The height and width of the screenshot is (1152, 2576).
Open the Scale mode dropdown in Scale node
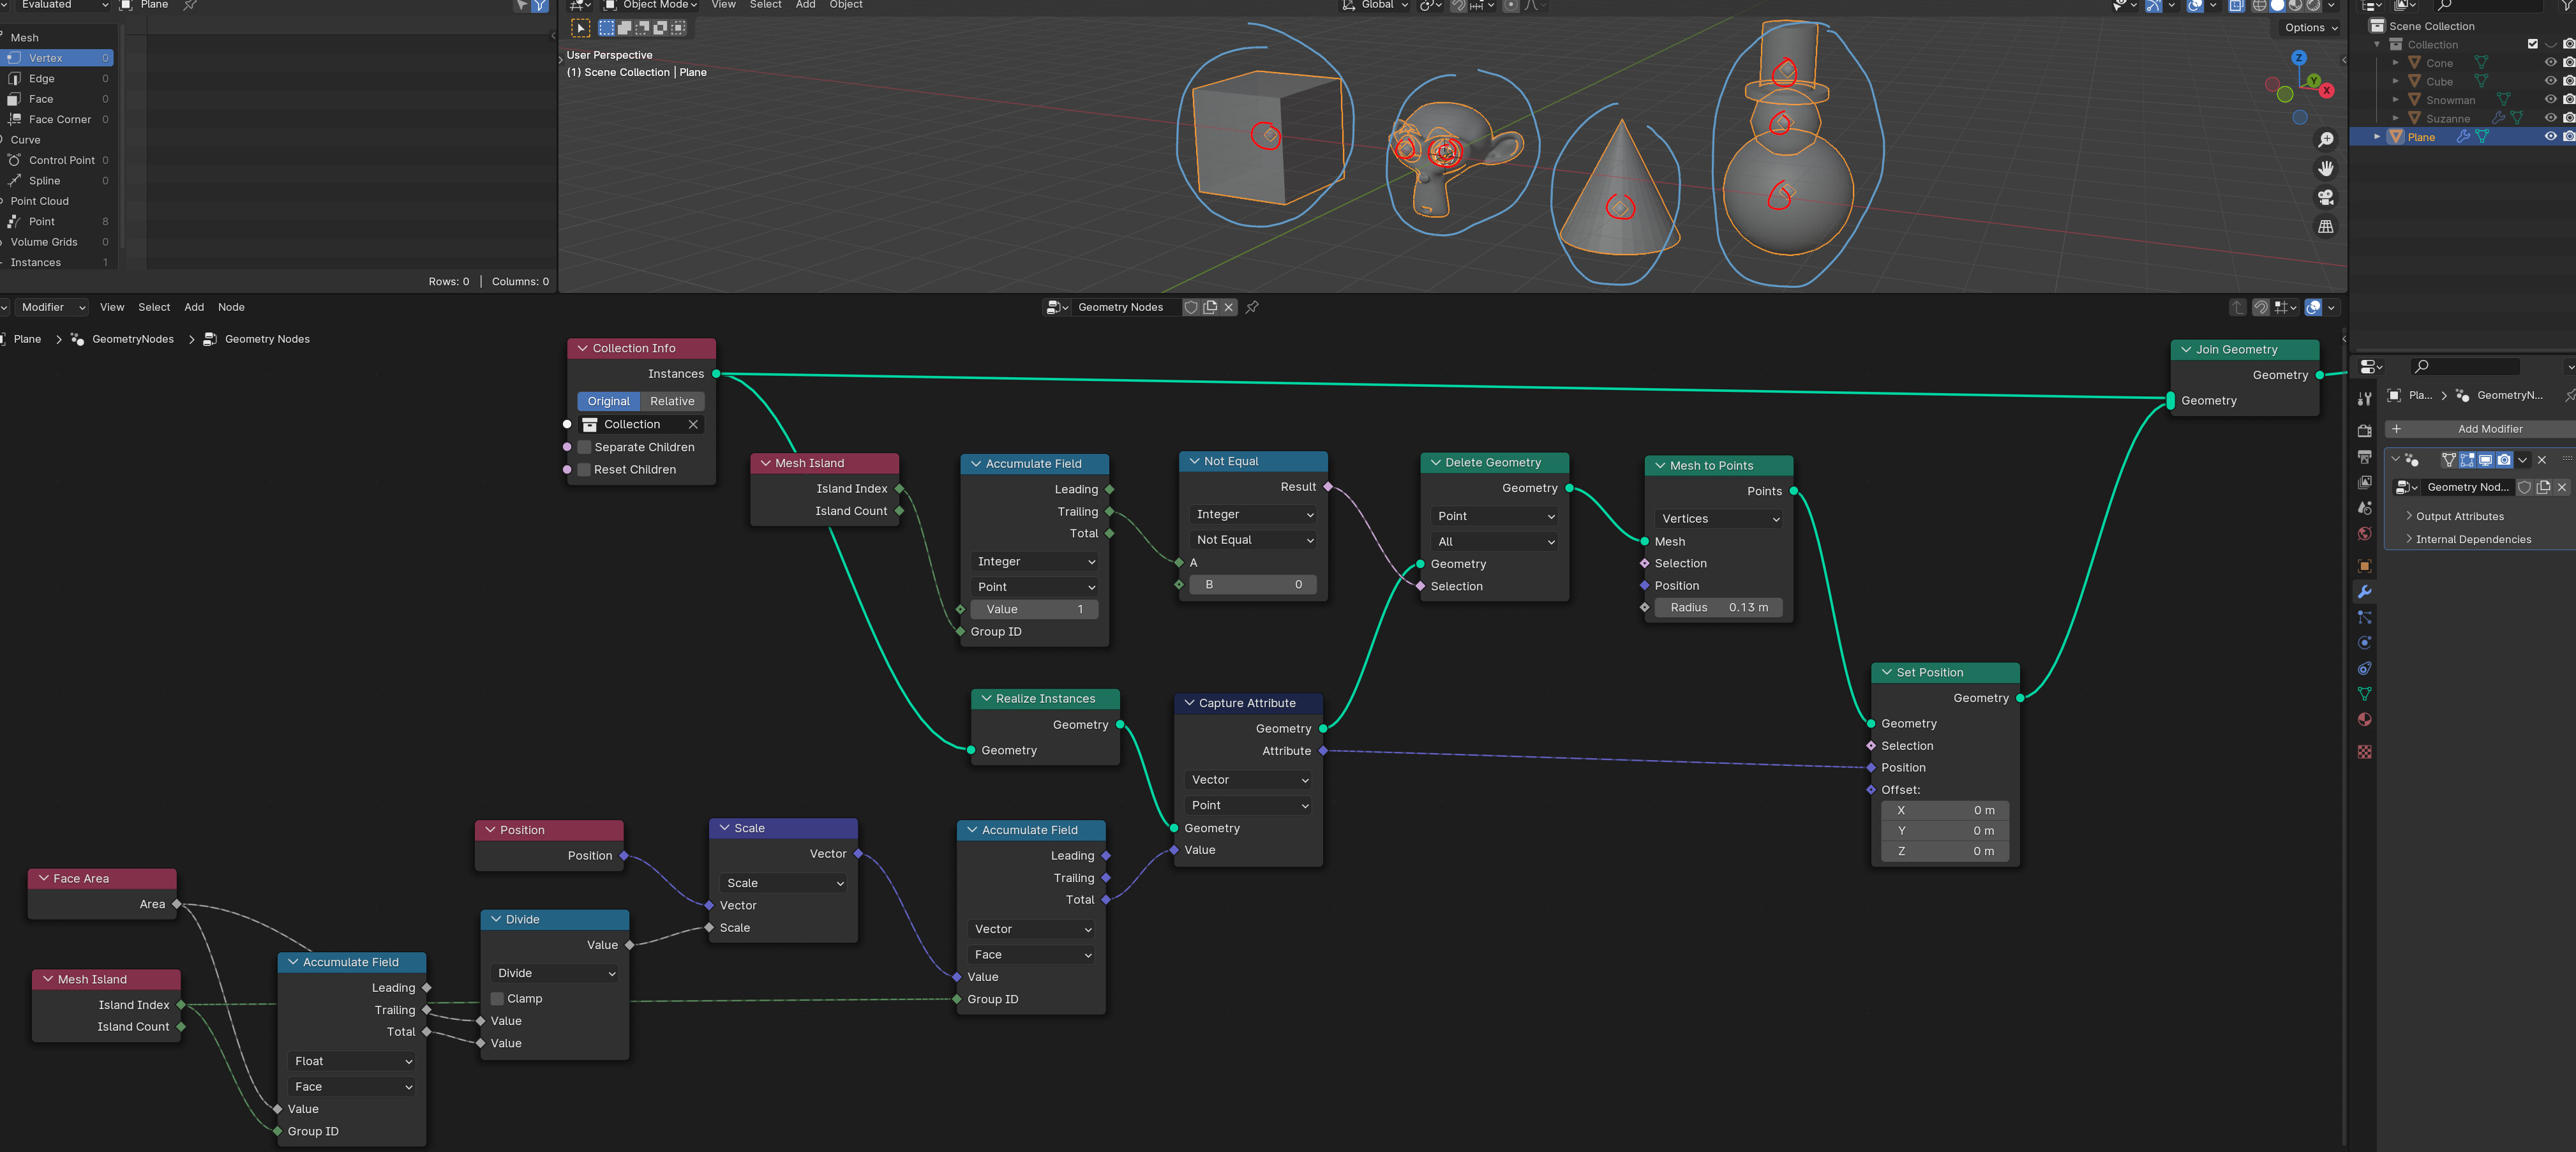(x=783, y=883)
